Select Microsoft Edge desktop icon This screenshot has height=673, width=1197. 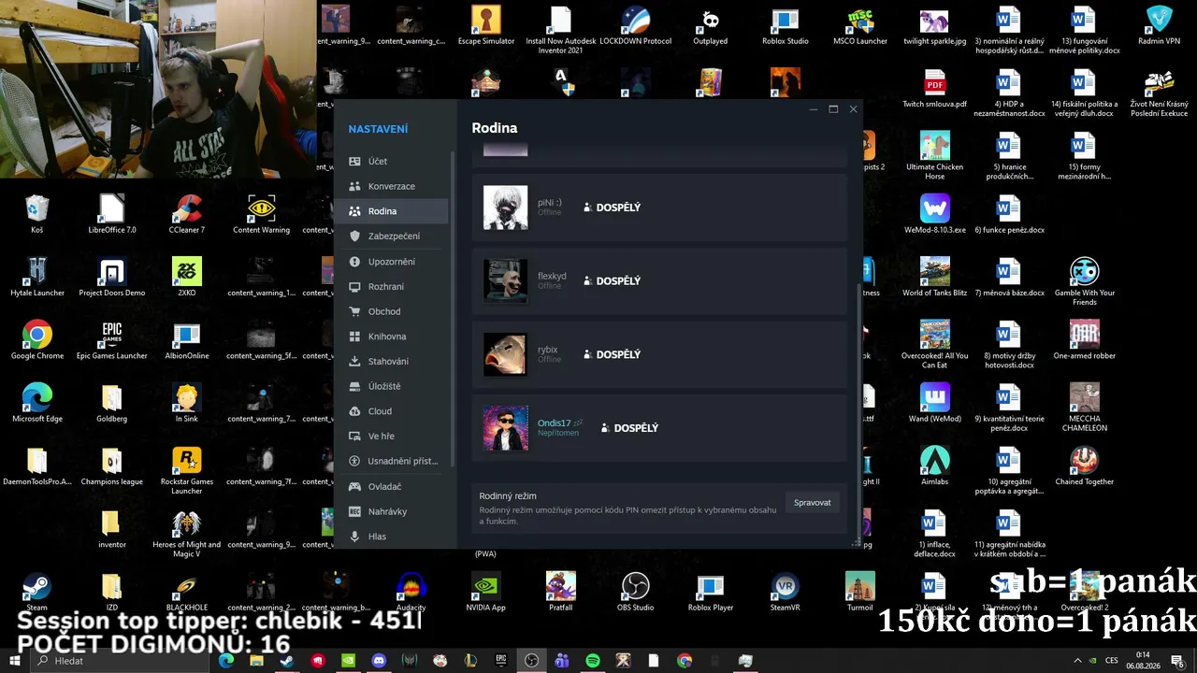tap(37, 402)
